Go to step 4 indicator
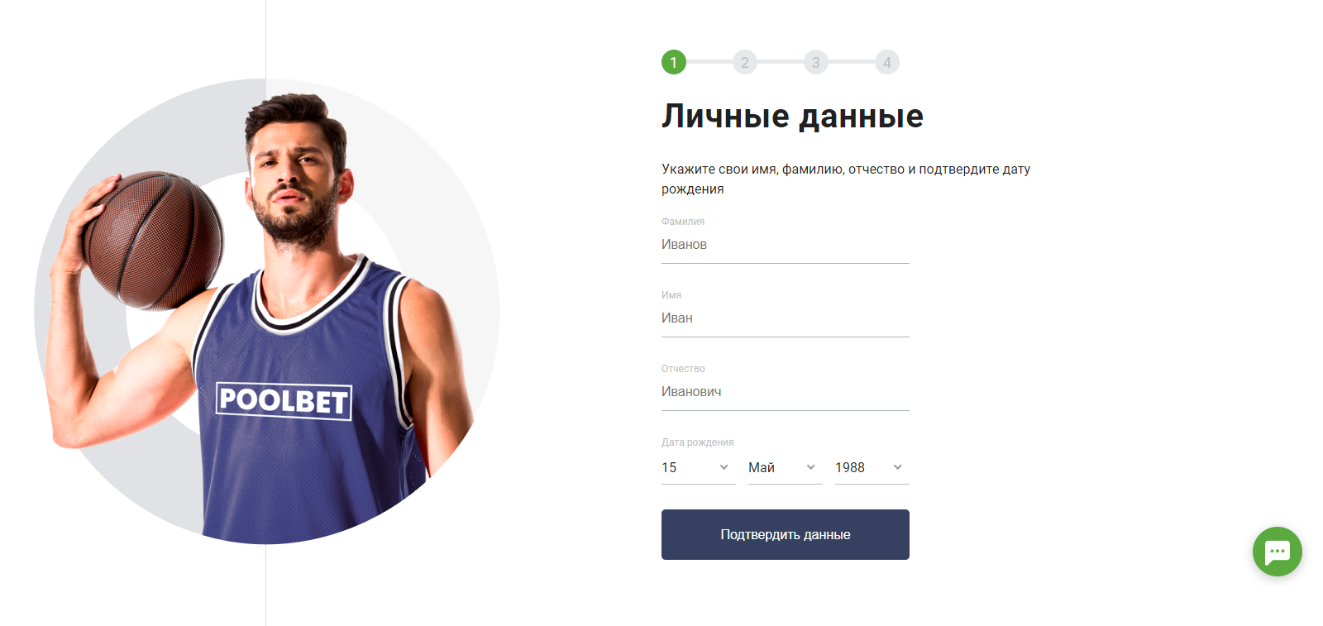The image size is (1323, 626). 887,62
